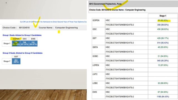Click the 48 (95.00%) value
178x100 pixels.
click(163, 47)
